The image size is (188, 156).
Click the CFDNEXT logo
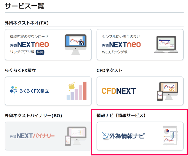(x=119, y=91)
